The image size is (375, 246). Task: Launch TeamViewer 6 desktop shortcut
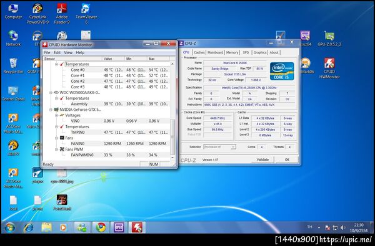click(86, 14)
